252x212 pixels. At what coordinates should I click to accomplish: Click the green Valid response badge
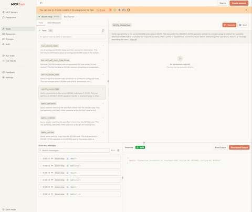[140, 147]
